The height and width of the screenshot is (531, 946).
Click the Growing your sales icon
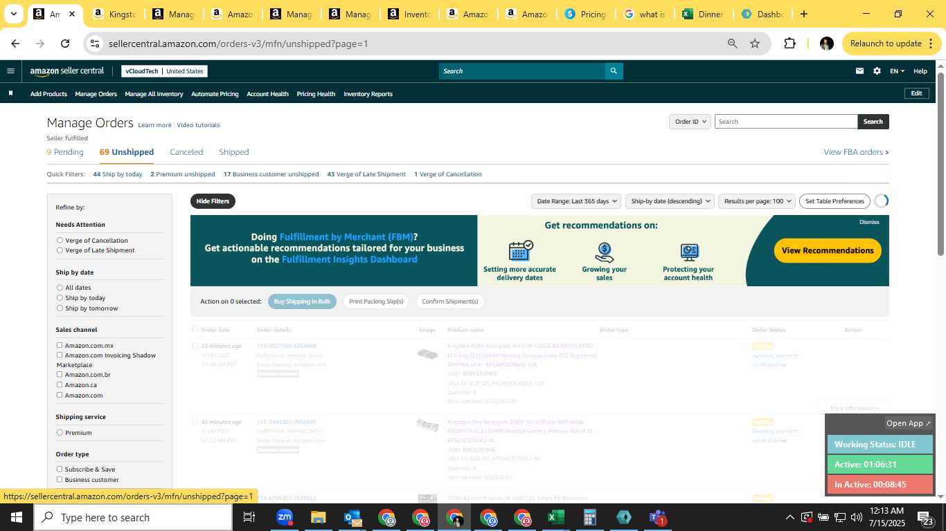click(604, 252)
